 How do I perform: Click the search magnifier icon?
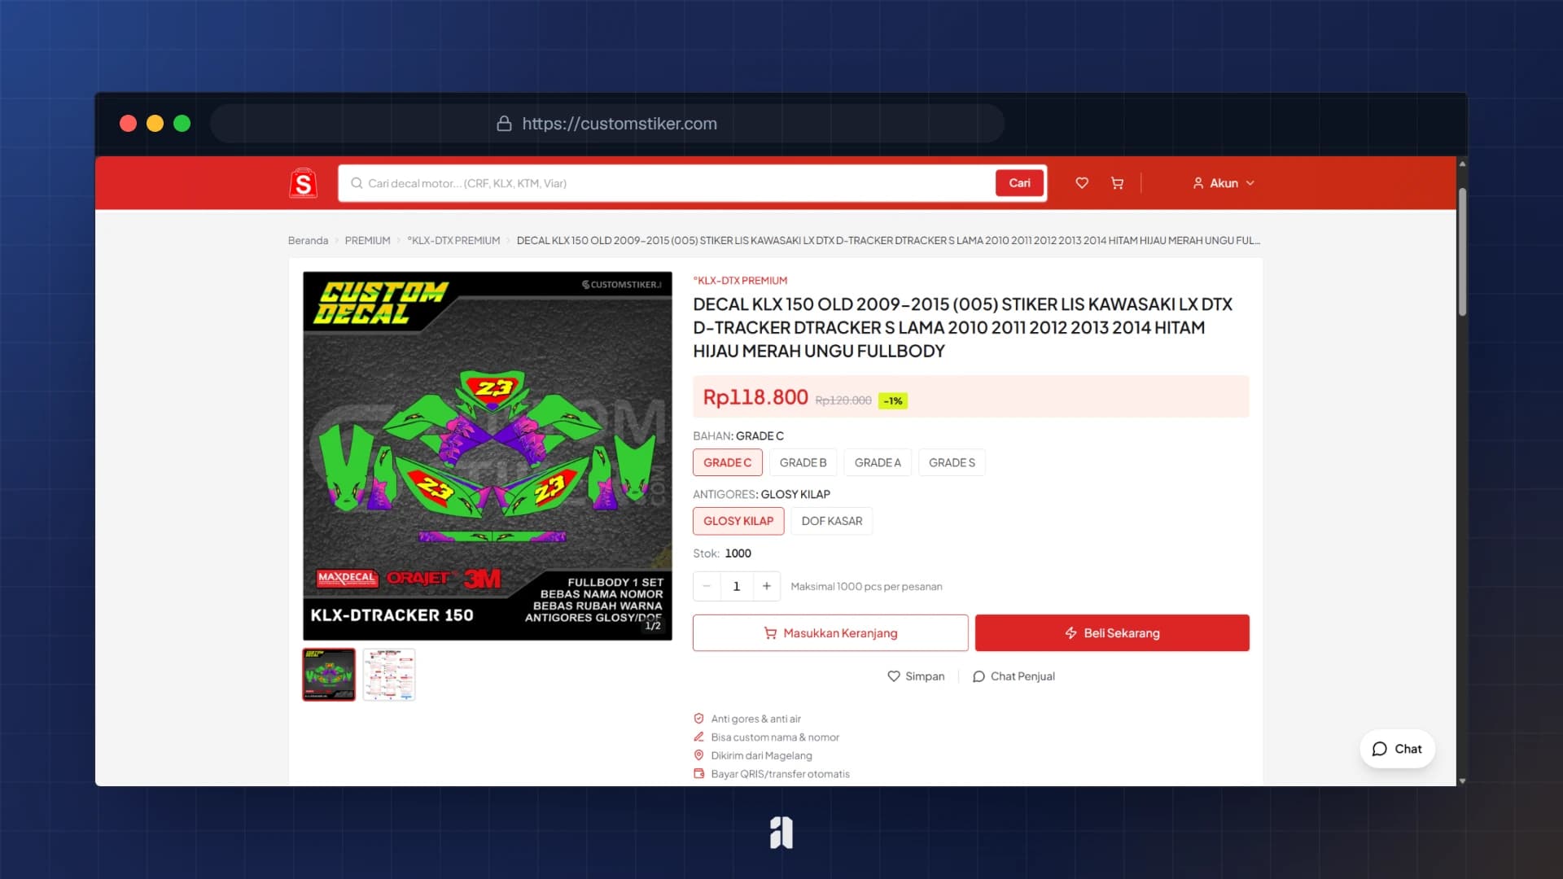tap(357, 183)
